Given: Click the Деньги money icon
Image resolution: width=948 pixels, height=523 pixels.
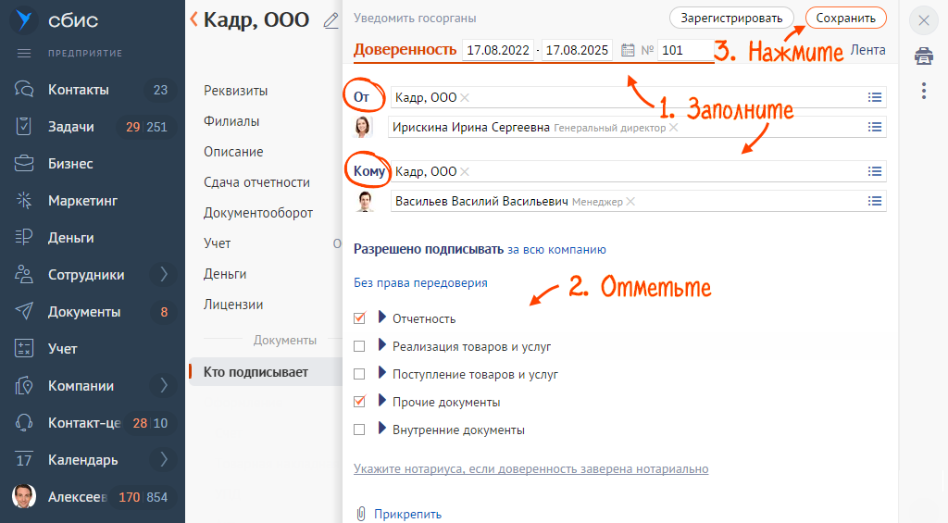Looking at the screenshot, I should [x=24, y=237].
